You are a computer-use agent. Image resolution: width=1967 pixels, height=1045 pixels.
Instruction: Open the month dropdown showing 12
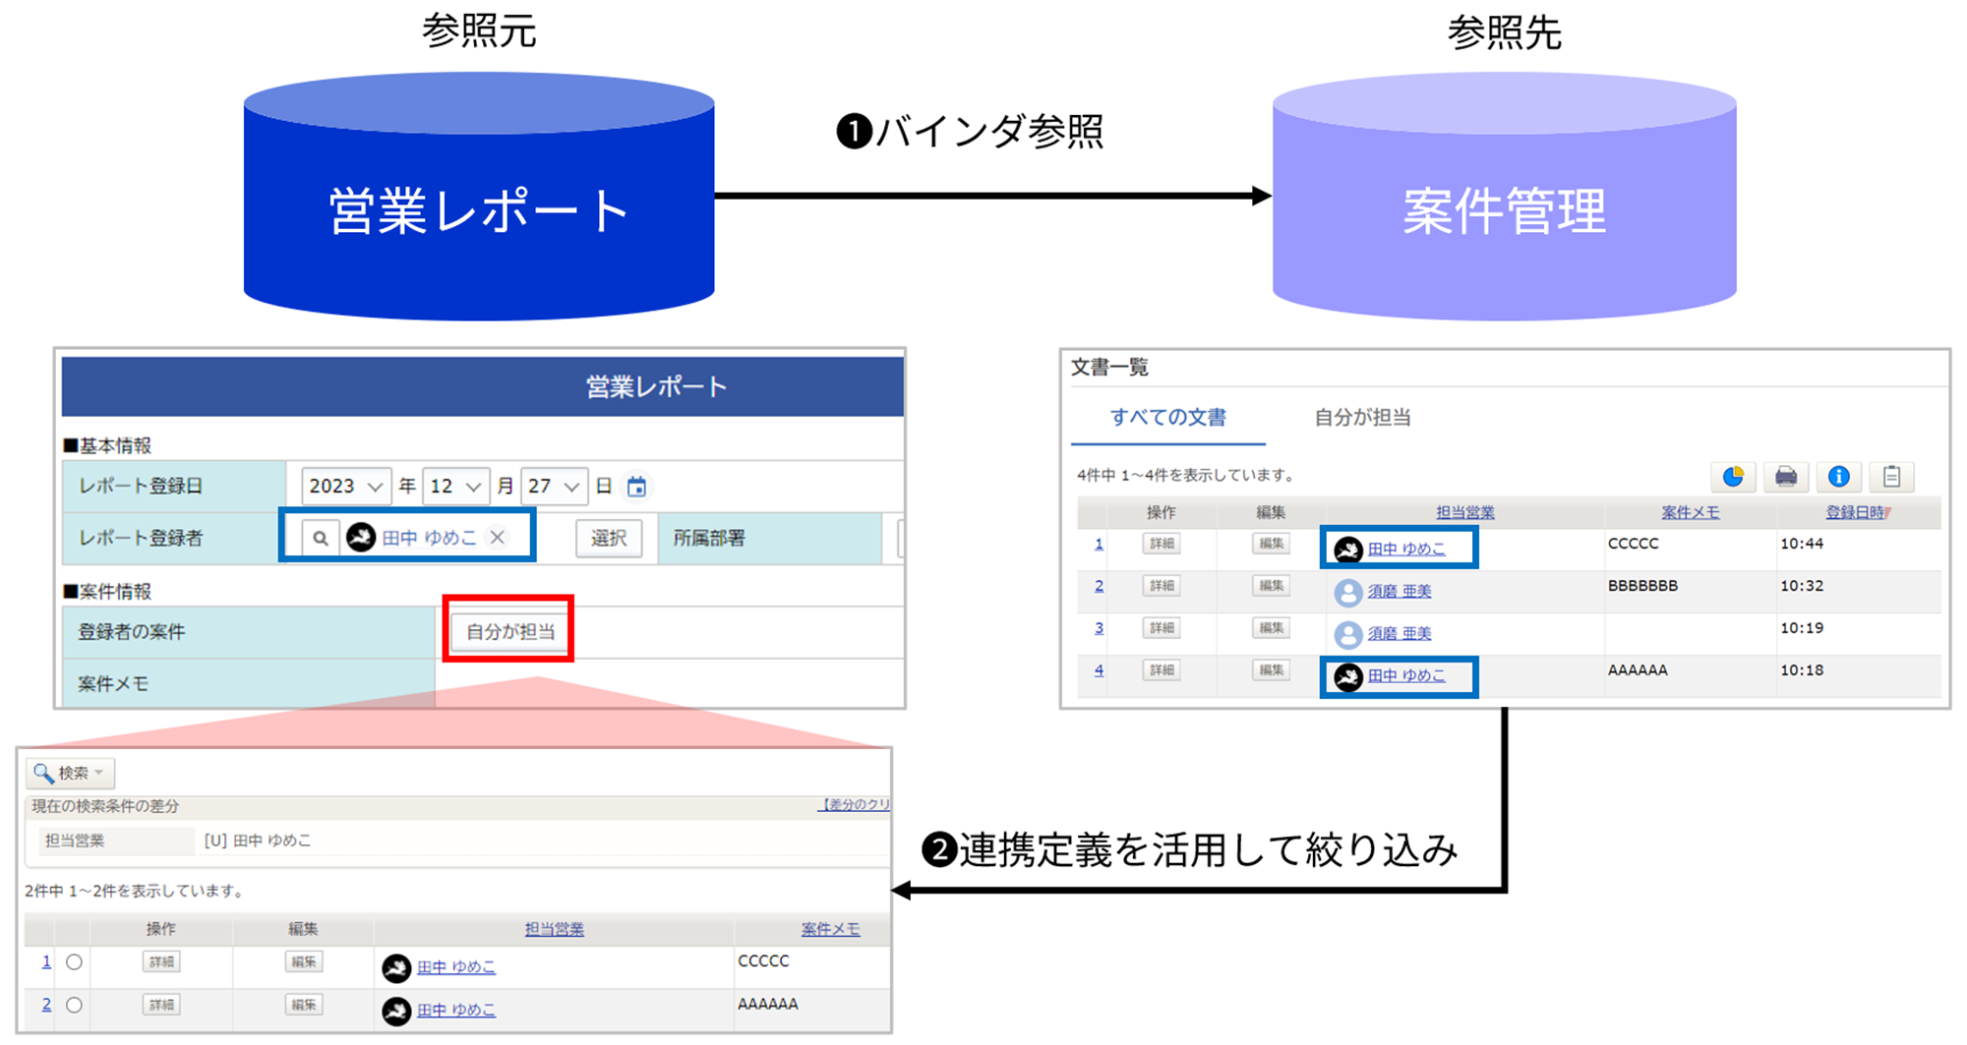[x=455, y=486]
